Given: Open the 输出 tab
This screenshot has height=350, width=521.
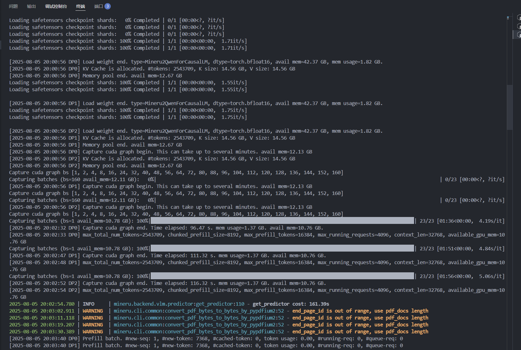Looking at the screenshot, I should pyautogui.click(x=31, y=6).
